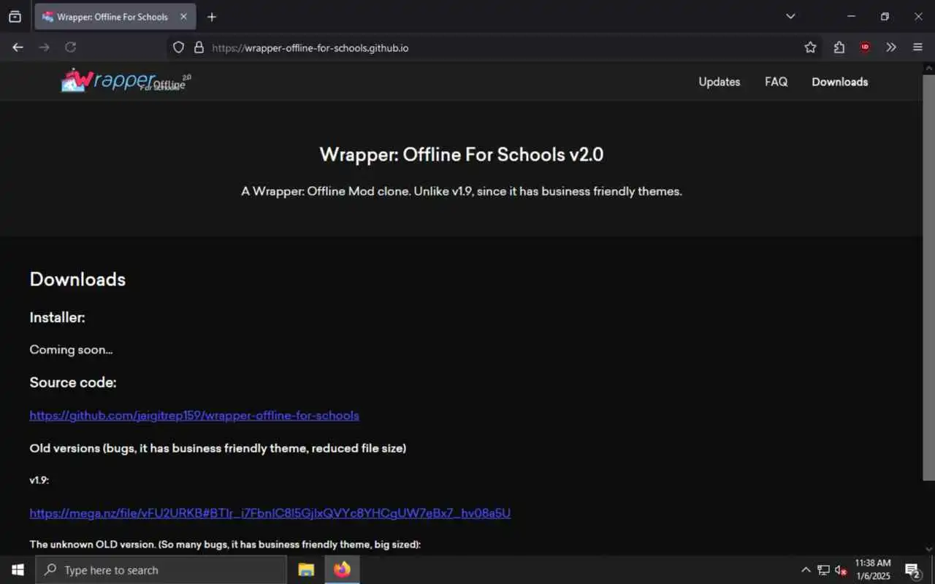The image size is (935, 584).
Task: Click the Wrapper Offline logo
Action: 125,80
